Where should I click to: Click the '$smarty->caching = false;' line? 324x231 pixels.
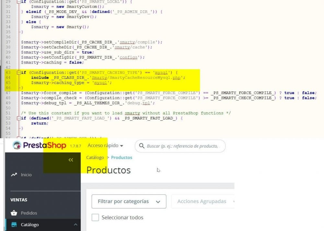pos(52,62)
